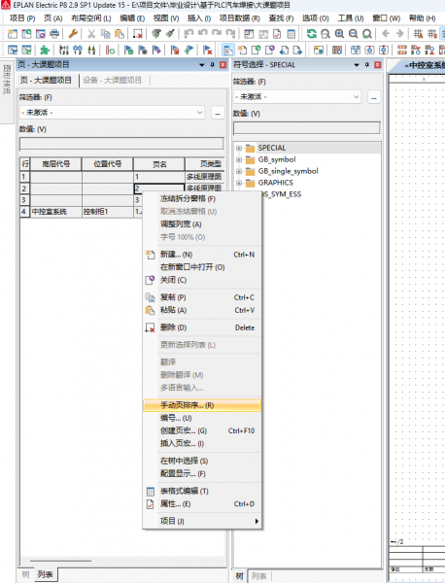Click the new project toolbar icon
Image resolution: width=445 pixels, height=583 pixels.
point(13,34)
